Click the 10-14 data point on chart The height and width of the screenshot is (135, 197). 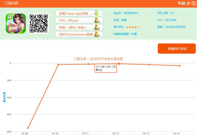tap(180, 66)
